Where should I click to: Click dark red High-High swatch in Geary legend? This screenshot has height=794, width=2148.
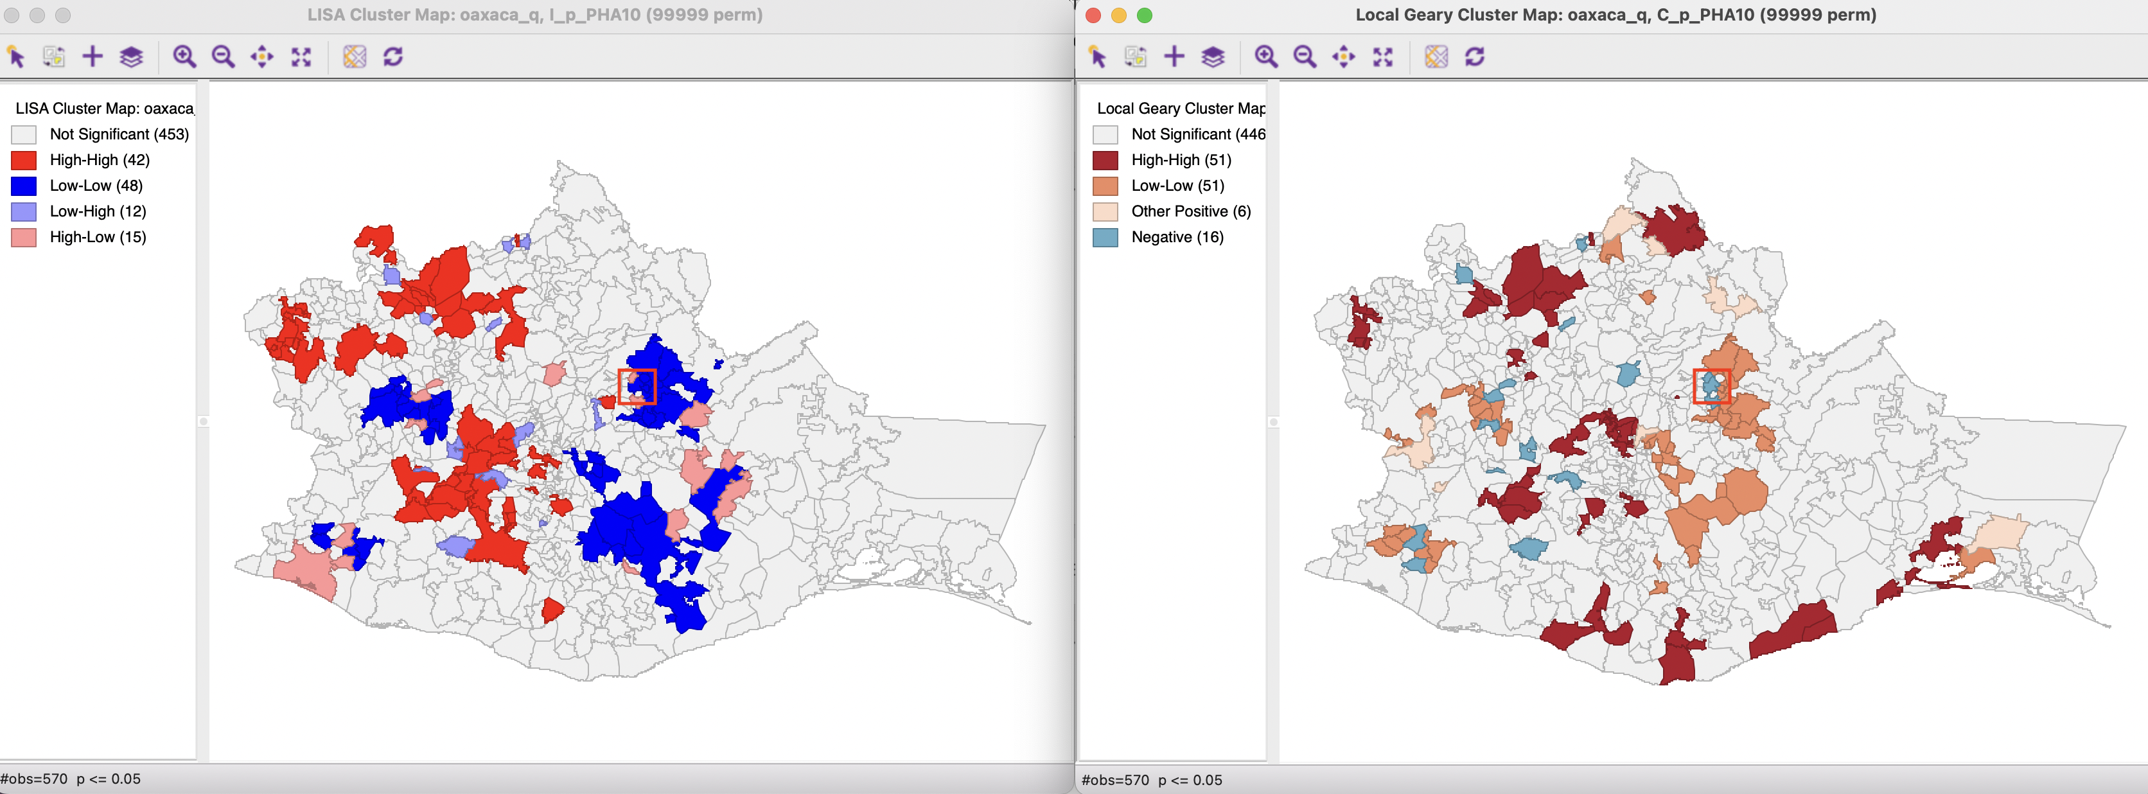point(1105,160)
